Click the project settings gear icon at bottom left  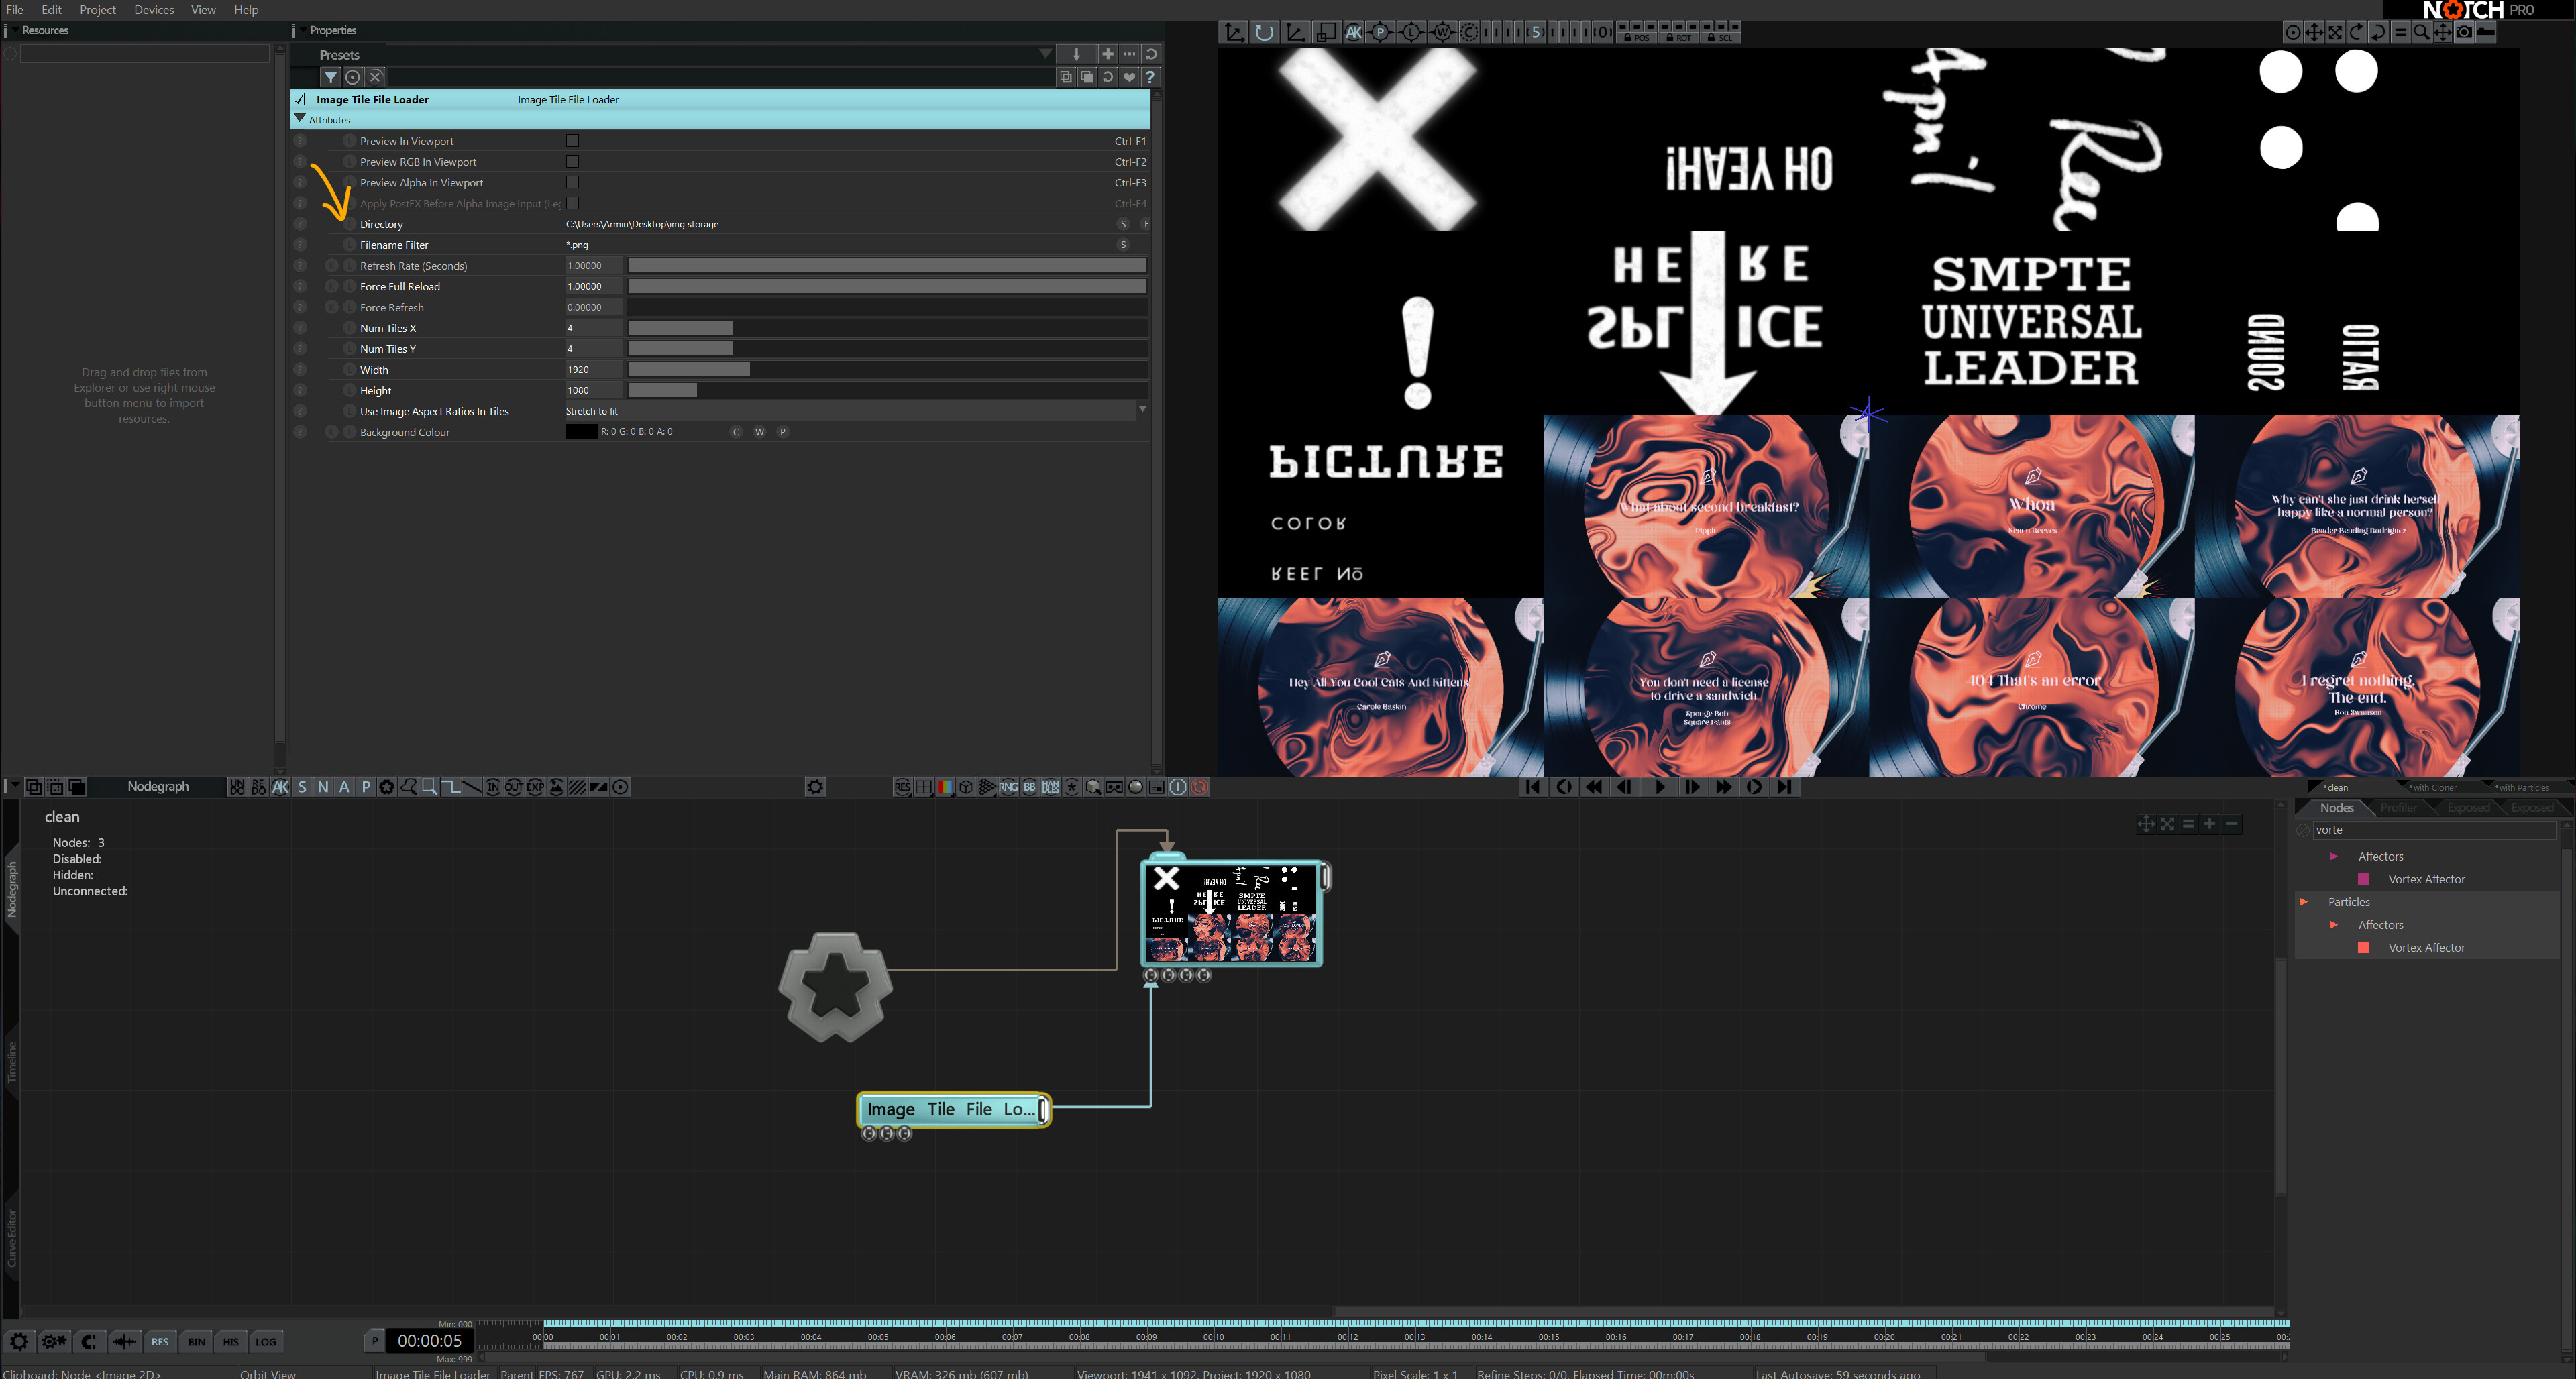[x=19, y=1342]
